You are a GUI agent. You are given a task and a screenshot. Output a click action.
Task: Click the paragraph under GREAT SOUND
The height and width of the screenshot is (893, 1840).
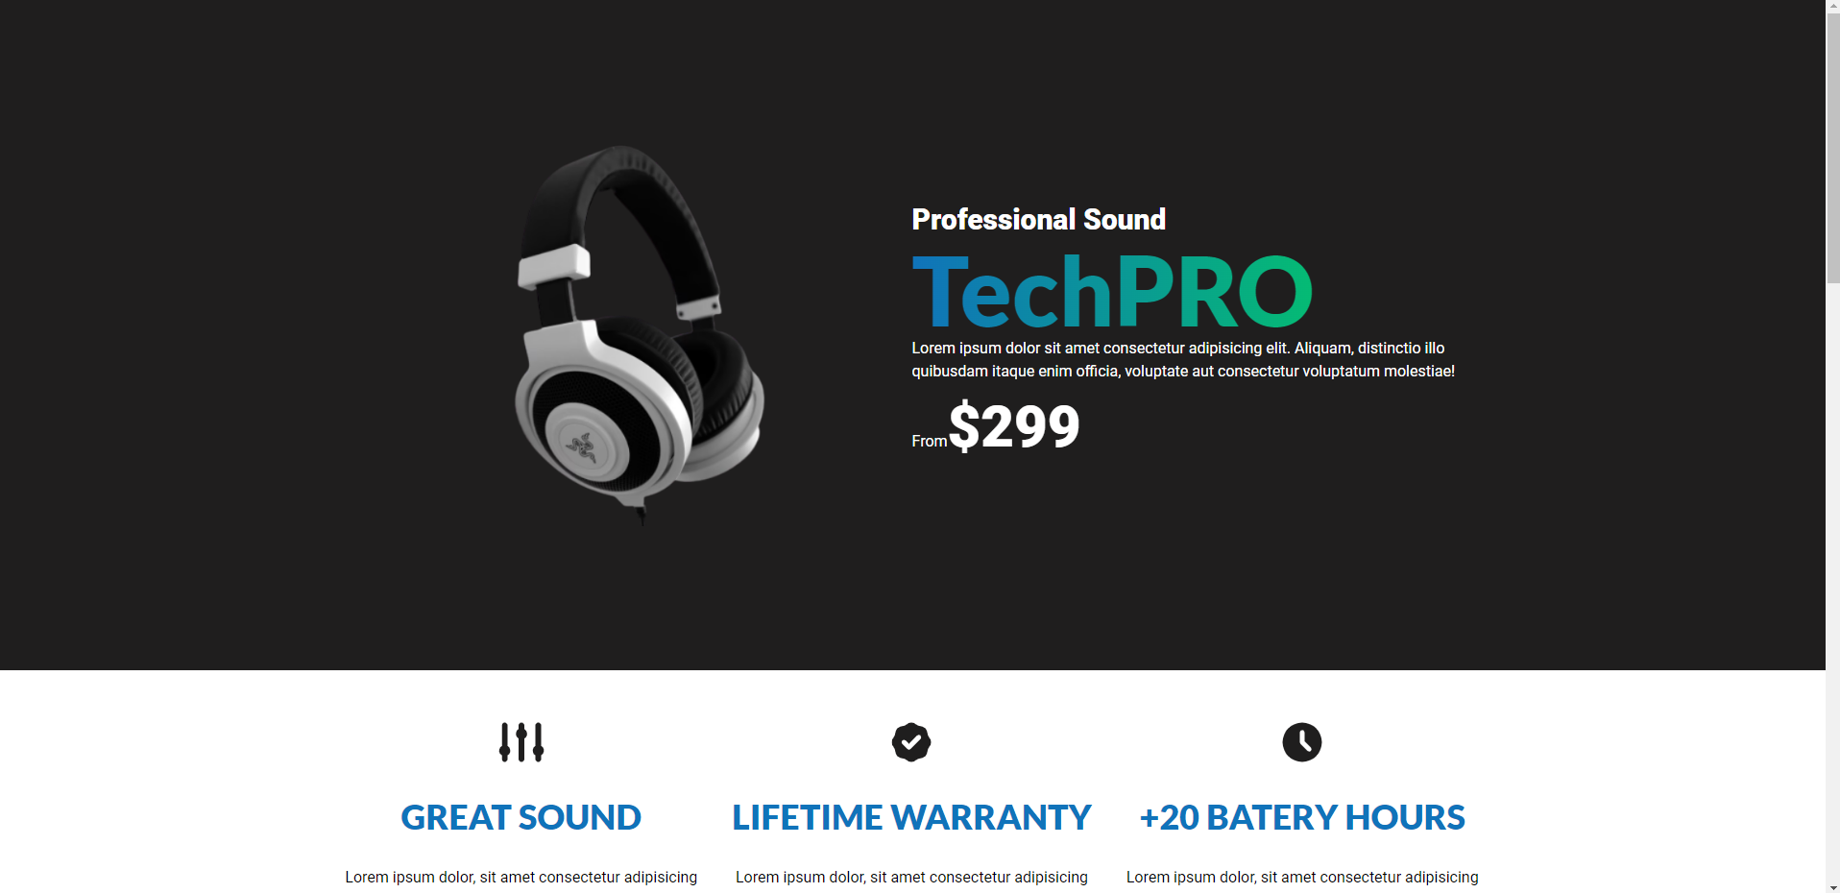point(521,877)
